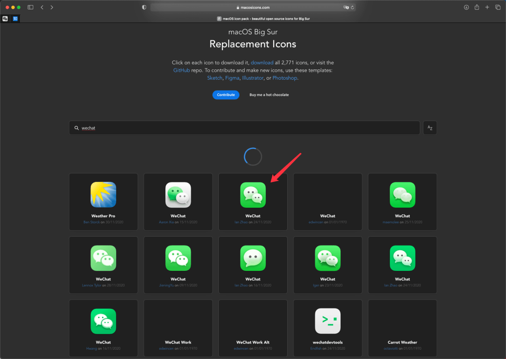Click the wechatdevtools title text
This screenshot has height=359, width=506.
(327, 343)
